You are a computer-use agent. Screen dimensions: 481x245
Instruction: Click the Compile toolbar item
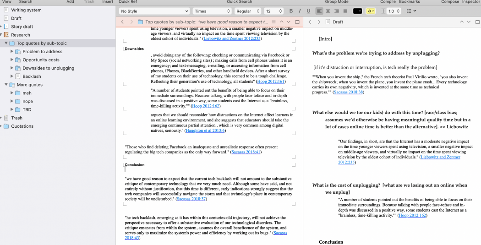(x=388, y=1)
